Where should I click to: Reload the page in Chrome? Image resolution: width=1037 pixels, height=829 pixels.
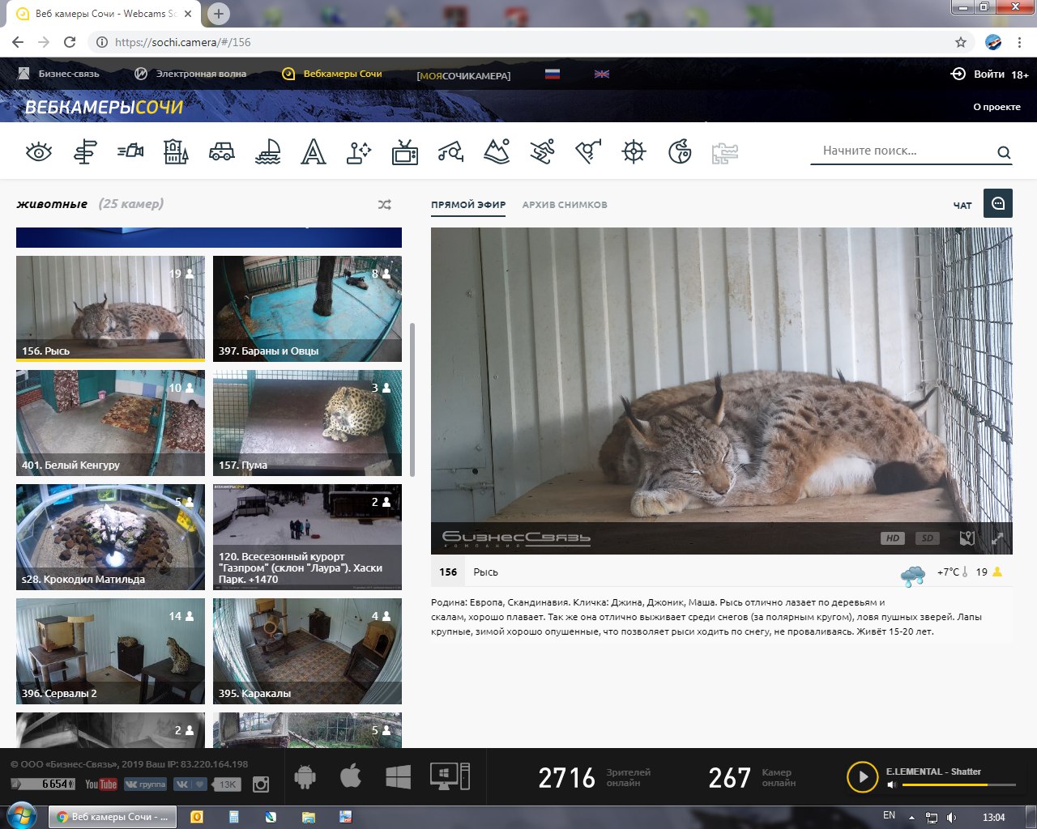coord(70,42)
